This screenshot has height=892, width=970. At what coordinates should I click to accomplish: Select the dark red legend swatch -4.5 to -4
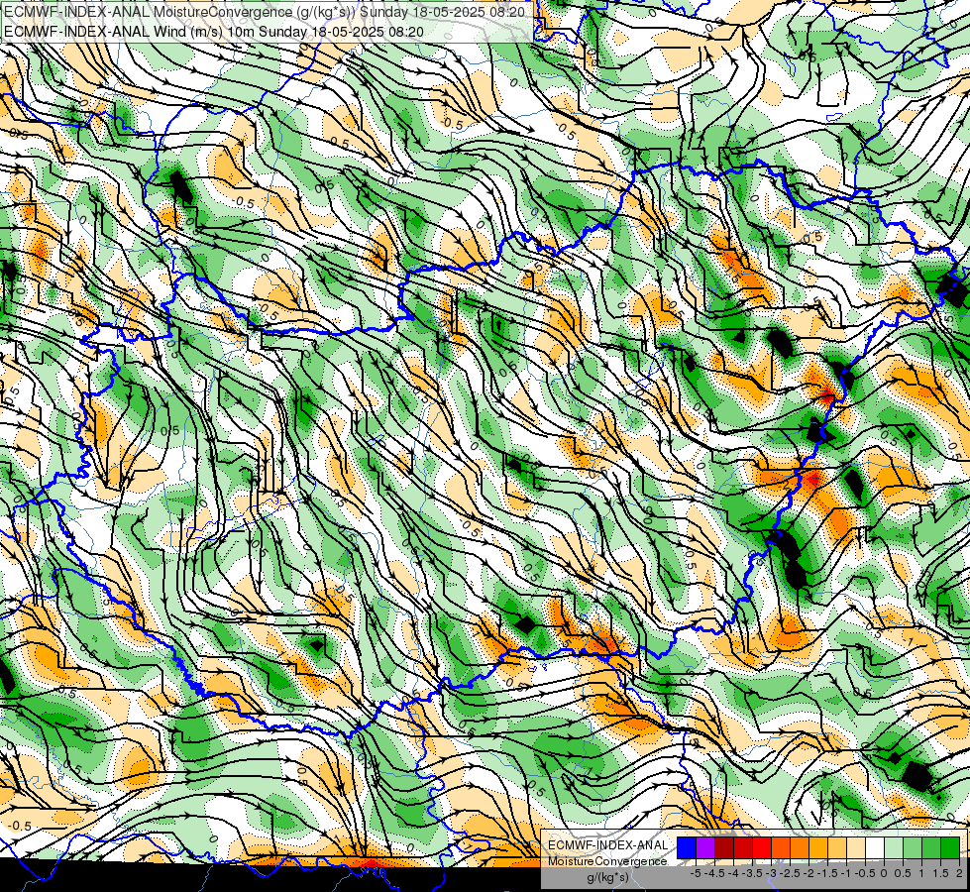[724, 847]
